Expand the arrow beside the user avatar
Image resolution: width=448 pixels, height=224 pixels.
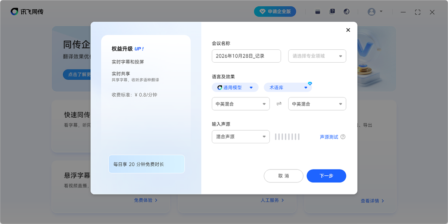pos(381,11)
